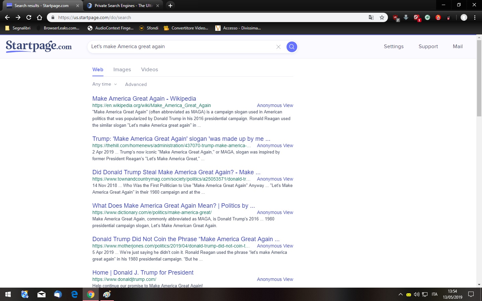Screen dimensions: 482x301
Task: Show hidden system tray icons
Action: point(400,294)
